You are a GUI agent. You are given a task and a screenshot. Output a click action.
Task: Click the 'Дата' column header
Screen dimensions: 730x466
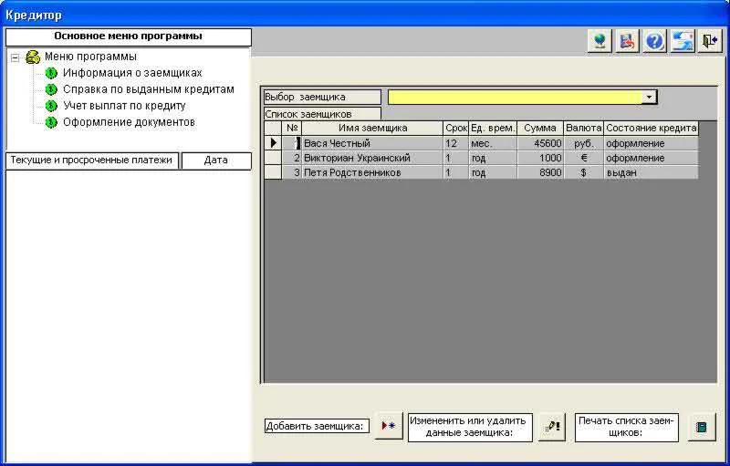click(x=216, y=161)
